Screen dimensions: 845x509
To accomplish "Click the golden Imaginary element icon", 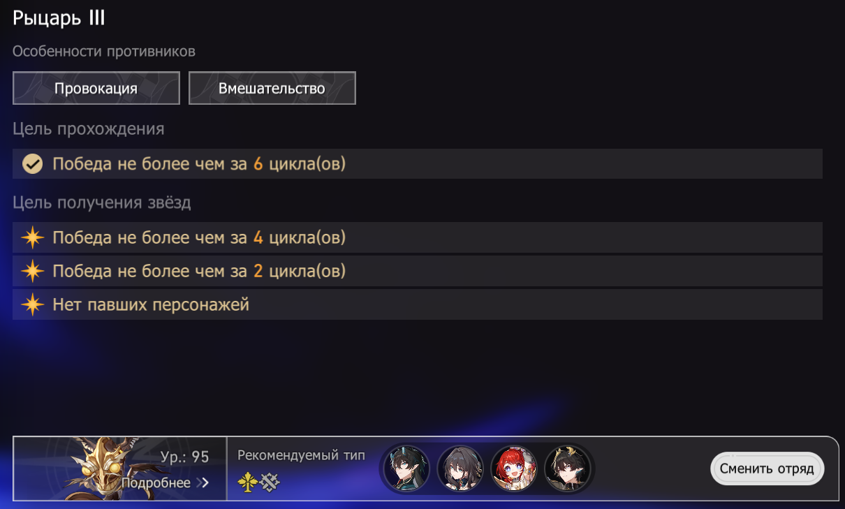I will coord(247,482).
